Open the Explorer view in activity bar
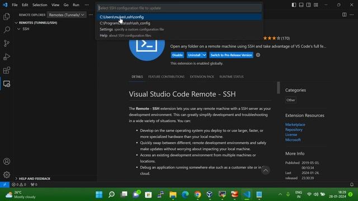Image resolution: width=358 pixels, height=201 pixels. [x=7, y=16]
